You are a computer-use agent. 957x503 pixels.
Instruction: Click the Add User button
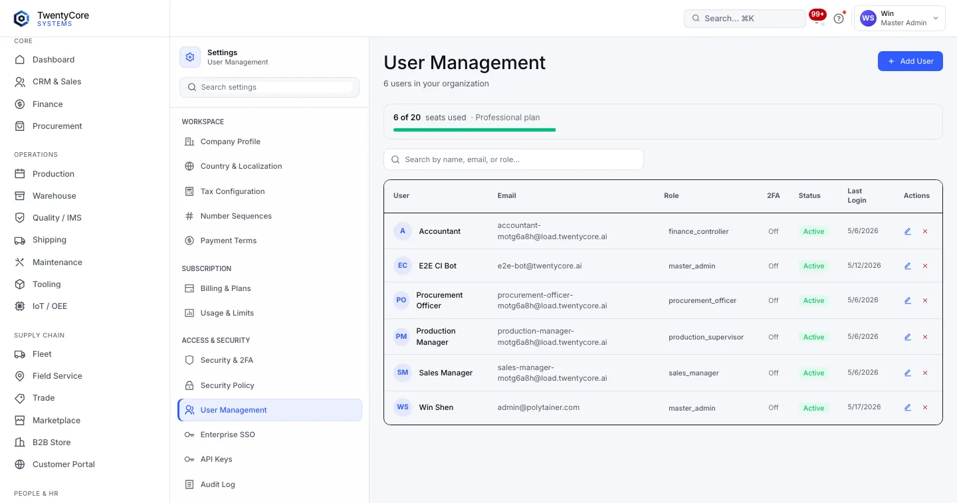point(910,61)
